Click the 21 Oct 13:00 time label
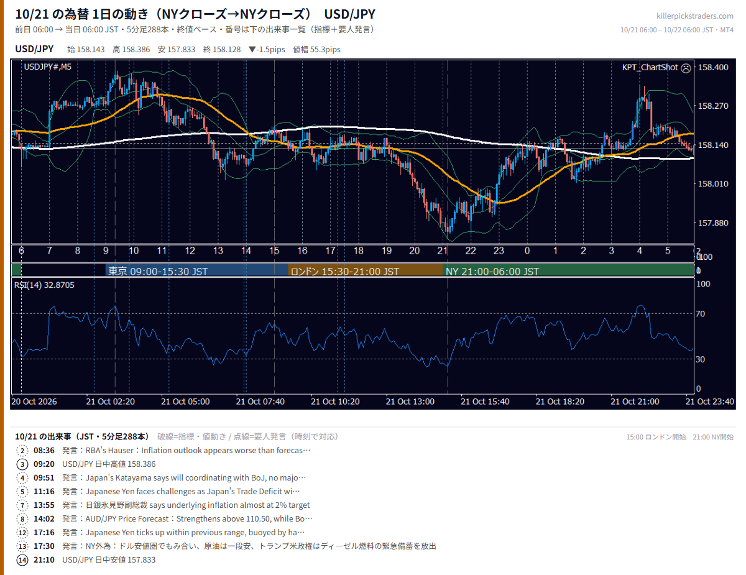 [x=410, y=402]
